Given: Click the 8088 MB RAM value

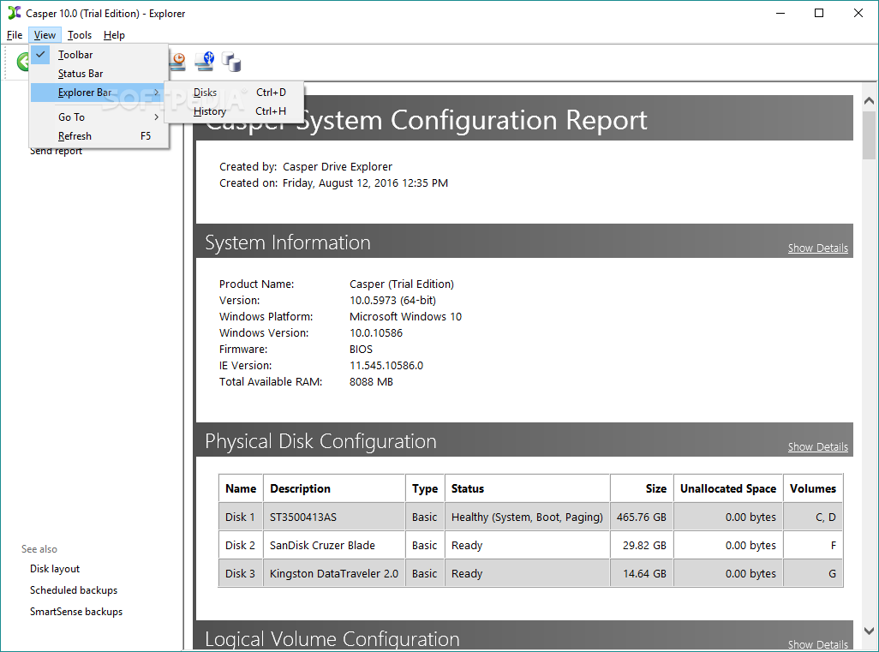Looking at the screenshot, I should 371,381.
